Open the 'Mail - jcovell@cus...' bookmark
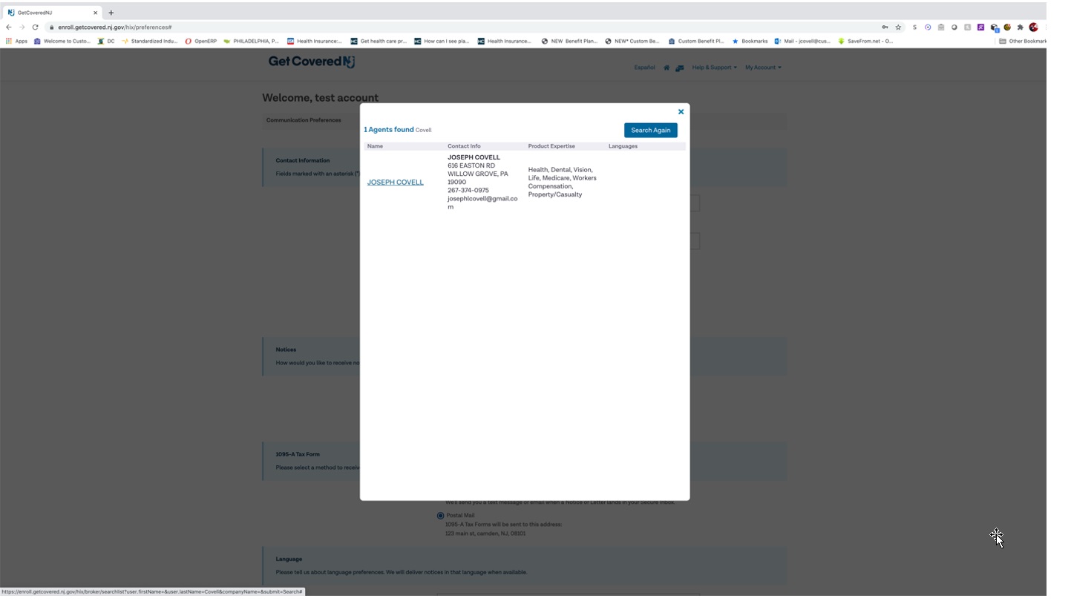 click(802, 42)
